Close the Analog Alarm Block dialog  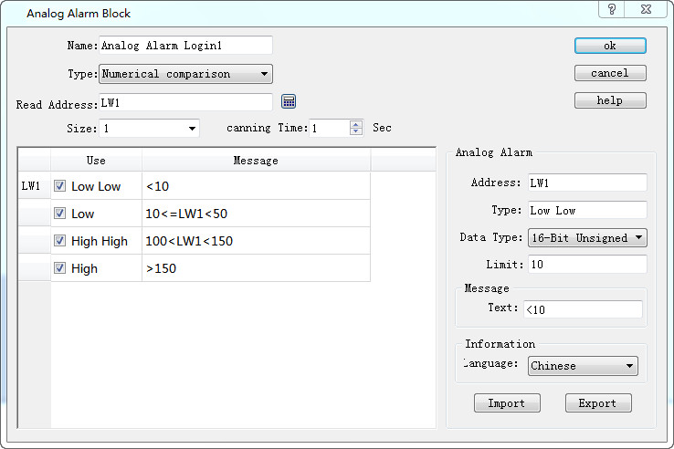(x=646, y=9)
